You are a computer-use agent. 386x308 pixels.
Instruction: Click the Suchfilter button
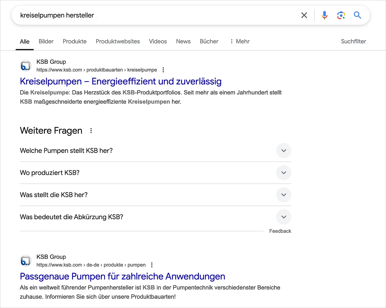pyautogui.click(x=353, y=42)
